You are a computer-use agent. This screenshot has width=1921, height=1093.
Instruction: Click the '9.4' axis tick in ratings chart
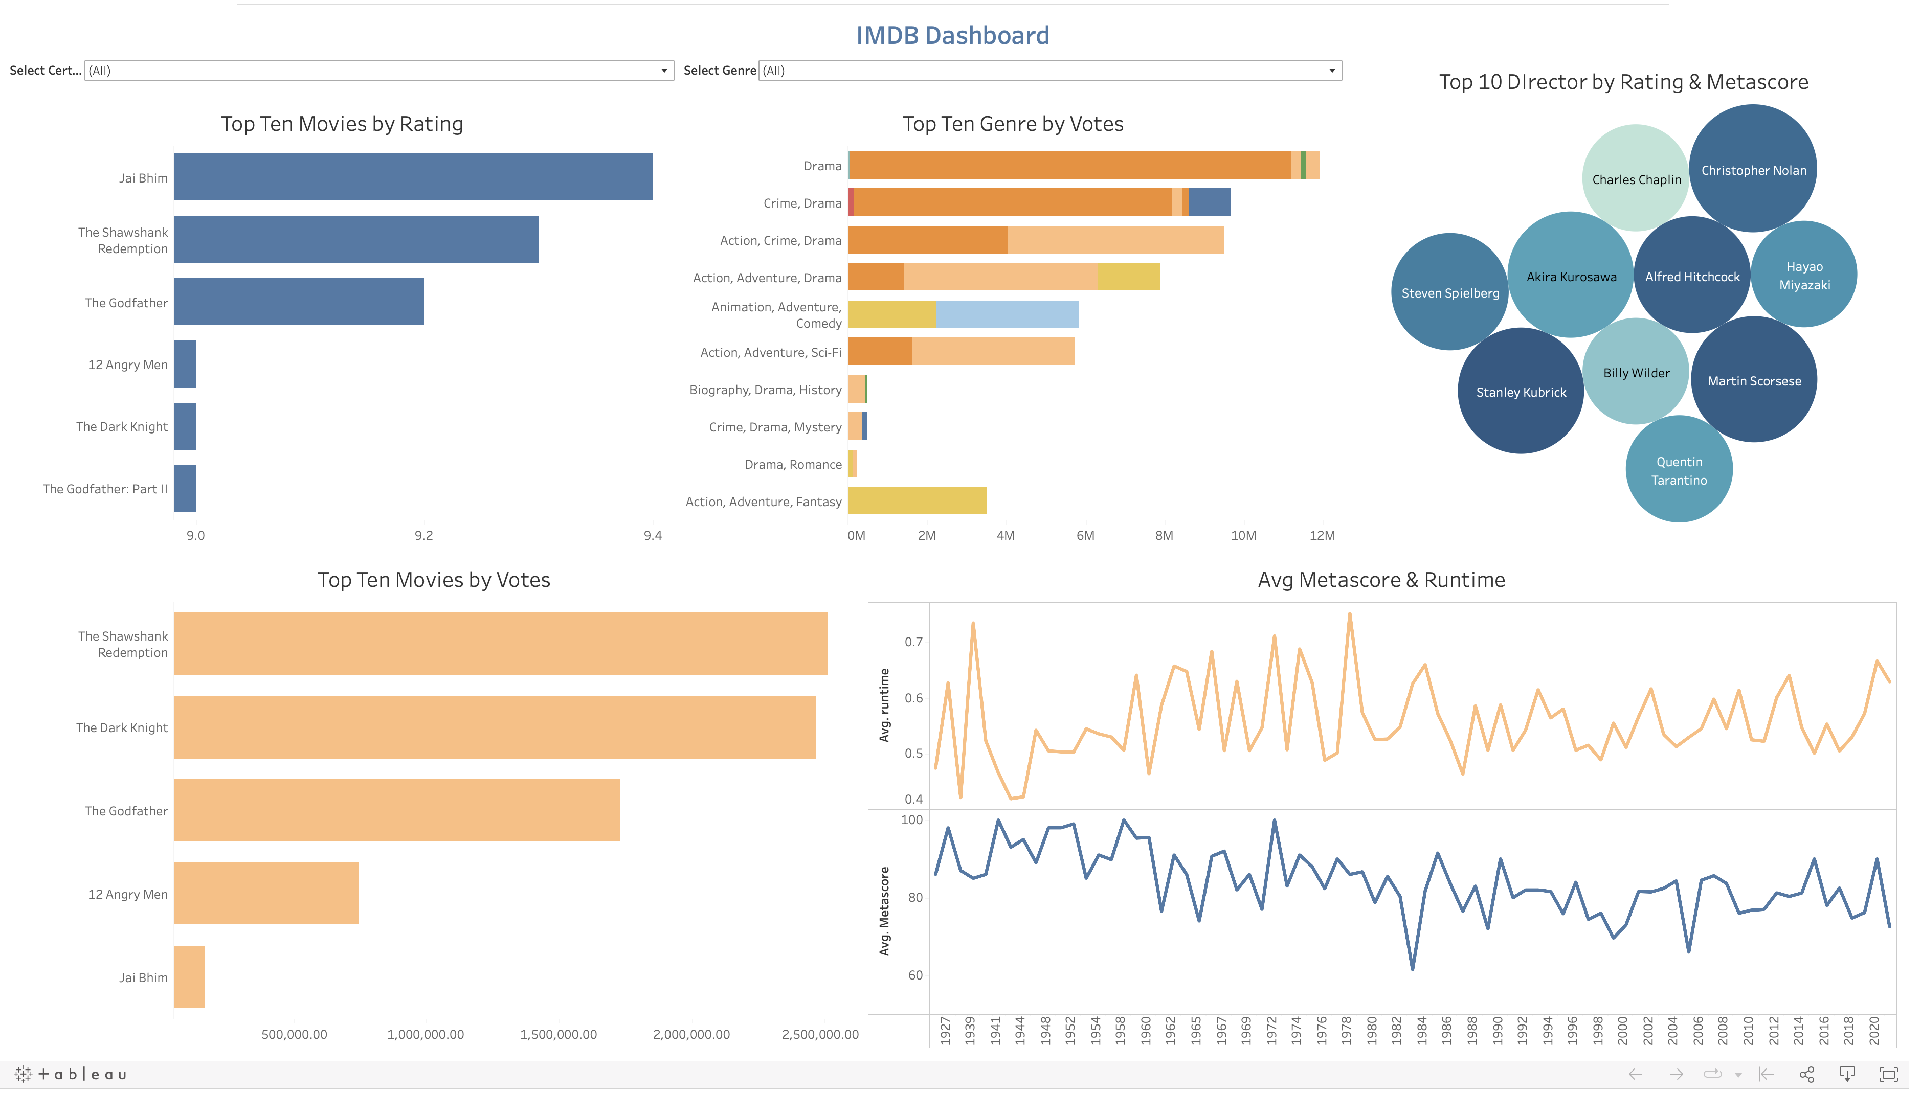click(653, 535)
